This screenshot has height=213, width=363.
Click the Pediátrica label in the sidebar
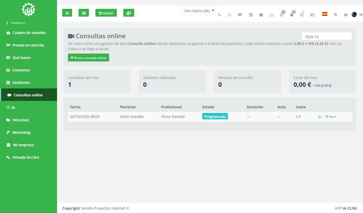point(18,23)
